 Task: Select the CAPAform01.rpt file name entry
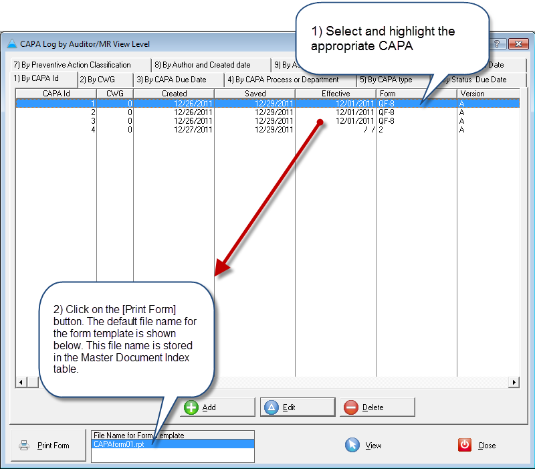(173, 444)
